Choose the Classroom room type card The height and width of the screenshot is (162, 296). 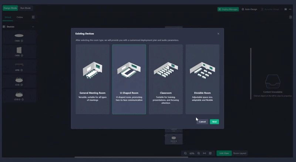pyautogui.click(x=166, y=79)
